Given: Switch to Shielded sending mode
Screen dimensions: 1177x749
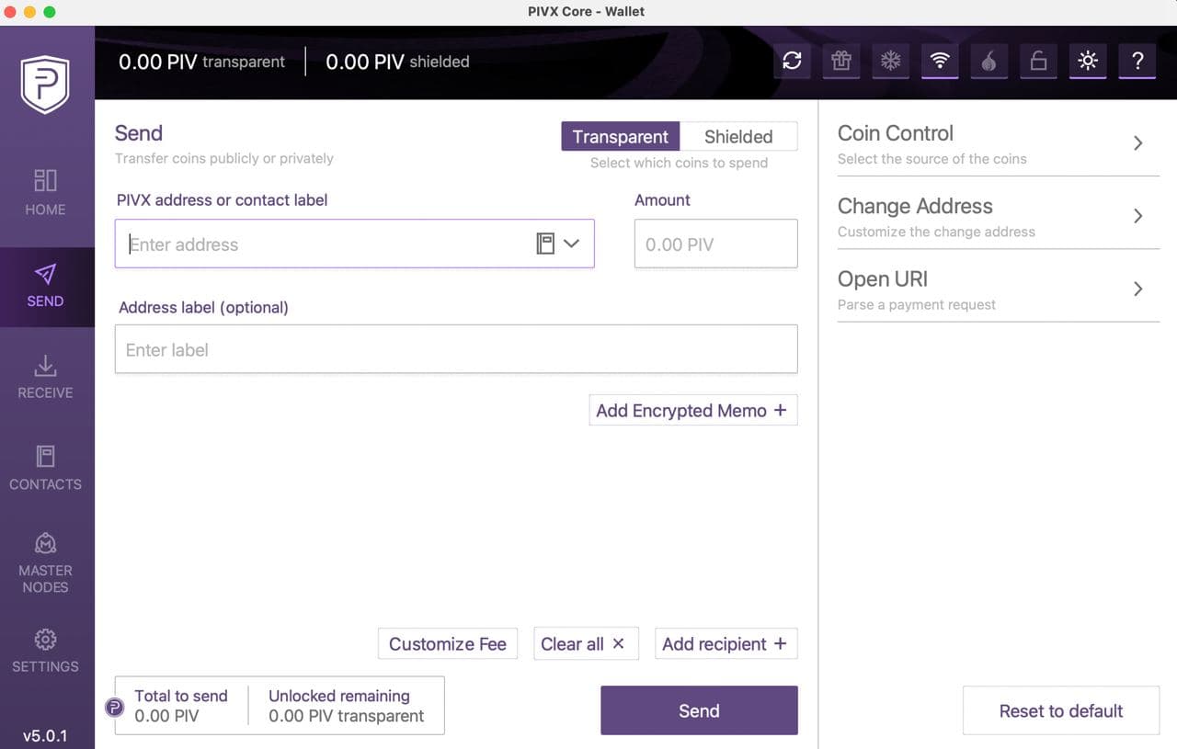Looking at the screenshot, I should point(738,136).
